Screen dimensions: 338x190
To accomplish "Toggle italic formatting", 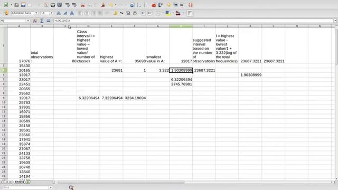I will point(65,13).
